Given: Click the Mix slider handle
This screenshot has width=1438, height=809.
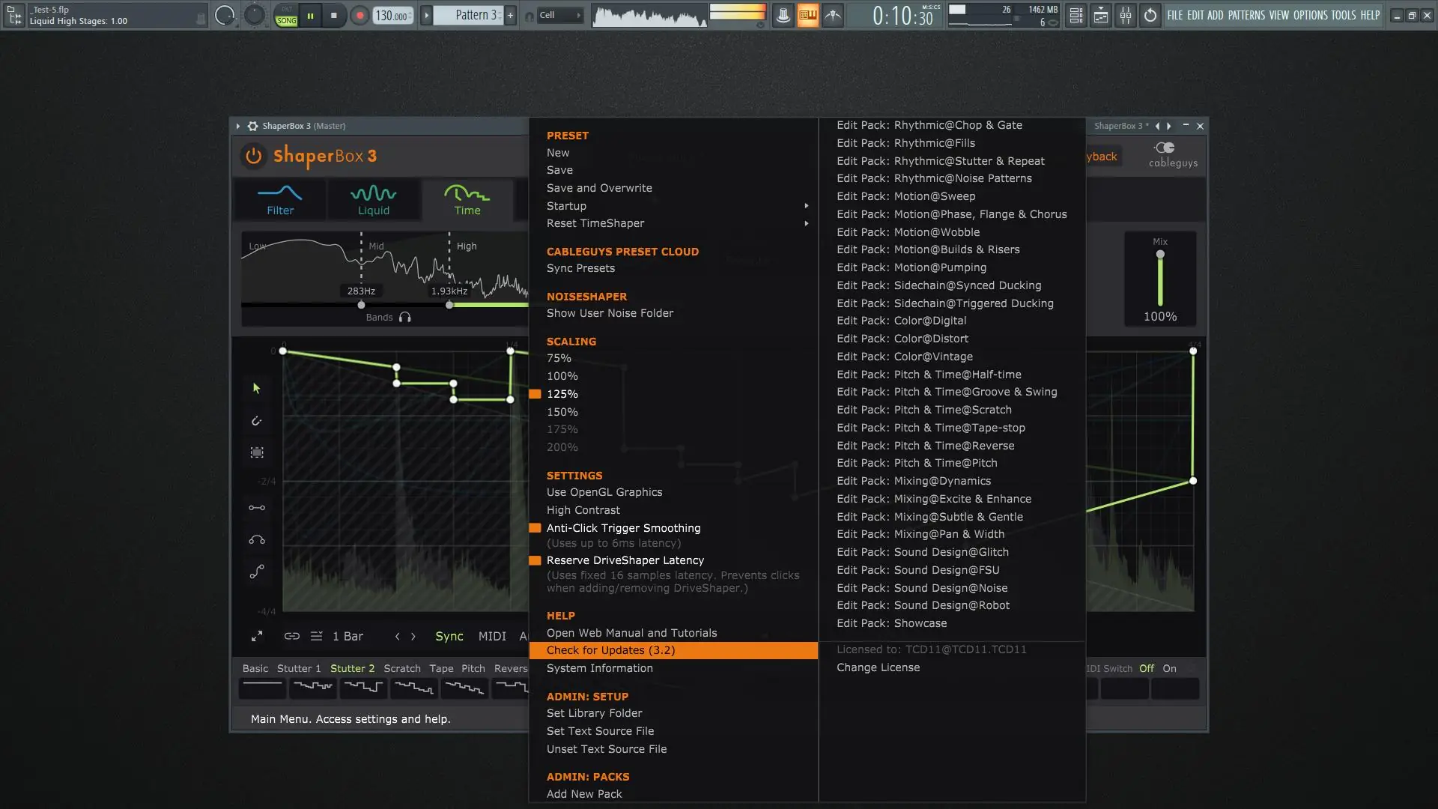Looking at the screenshot, I should [x=1160, y=255].
